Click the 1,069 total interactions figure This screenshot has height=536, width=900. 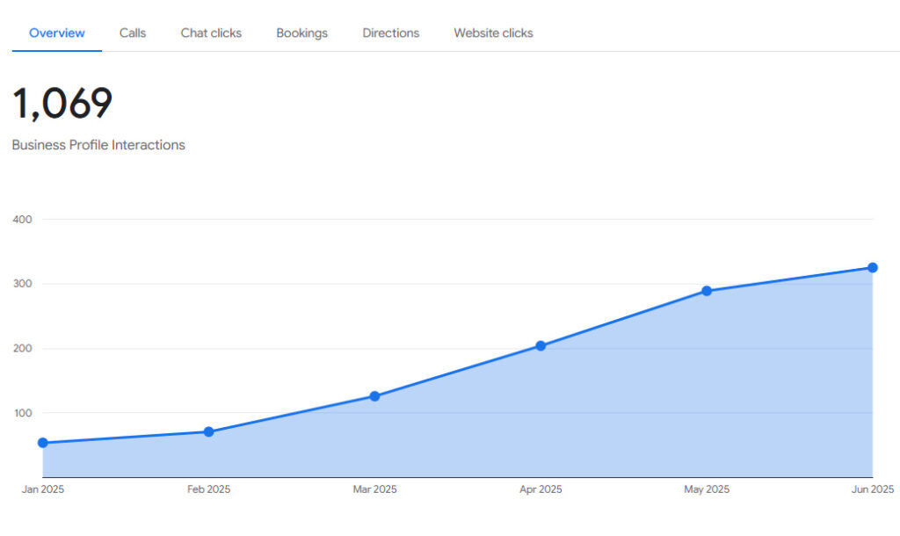coord(62,104)
